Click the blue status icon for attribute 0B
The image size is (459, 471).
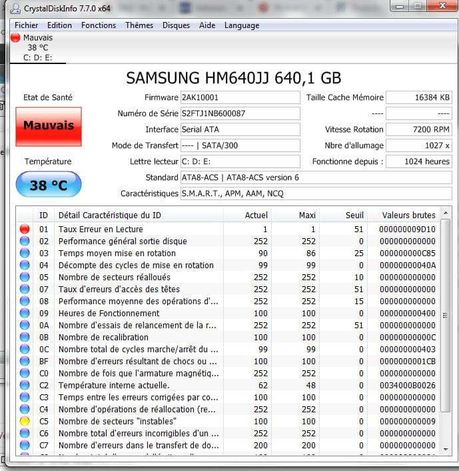click(x=25, y=337)
